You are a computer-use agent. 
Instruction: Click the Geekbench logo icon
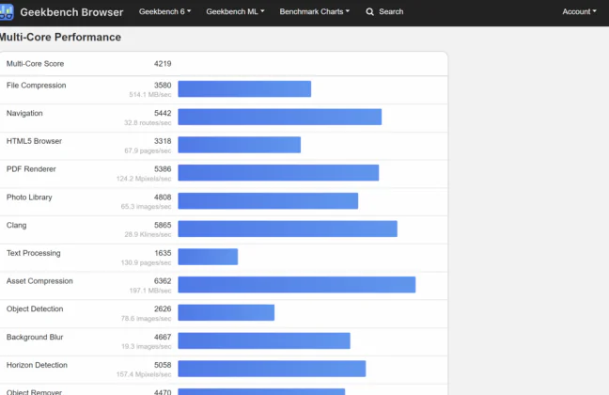7,11
